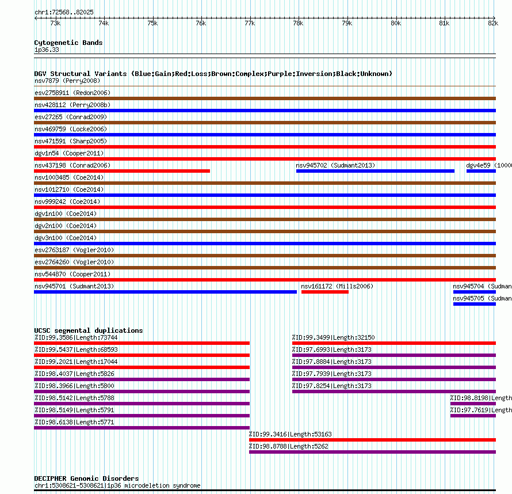Click the nsv544870 (Cooper2011) label
512x494 pixels.
tap(72, 274)
